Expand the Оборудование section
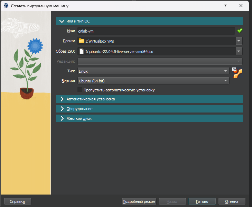Screen dimensions: 252x207 pyautogui.click(x=149, y=109)
